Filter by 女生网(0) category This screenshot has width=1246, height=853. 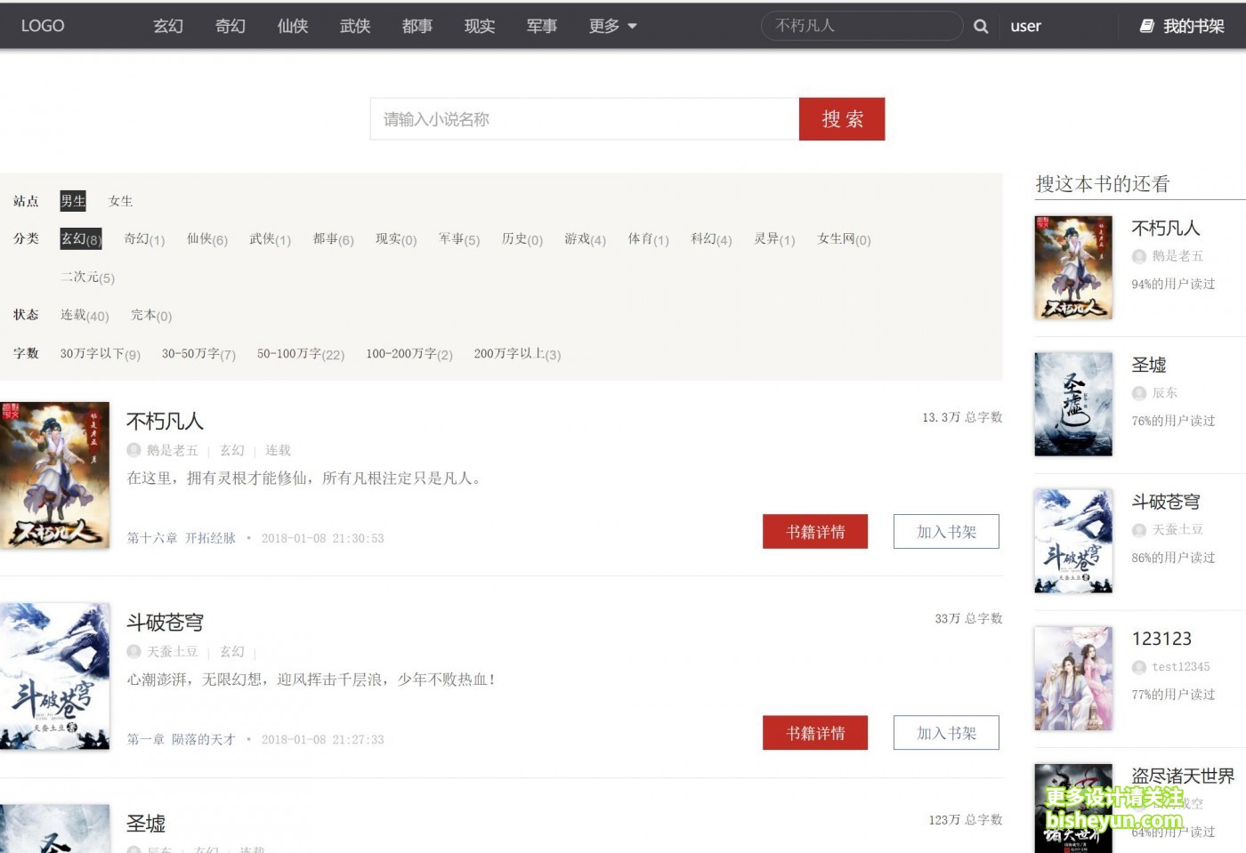tap(845, 239)
